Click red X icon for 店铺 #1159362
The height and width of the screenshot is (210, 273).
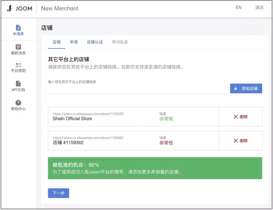click(236, 141)
